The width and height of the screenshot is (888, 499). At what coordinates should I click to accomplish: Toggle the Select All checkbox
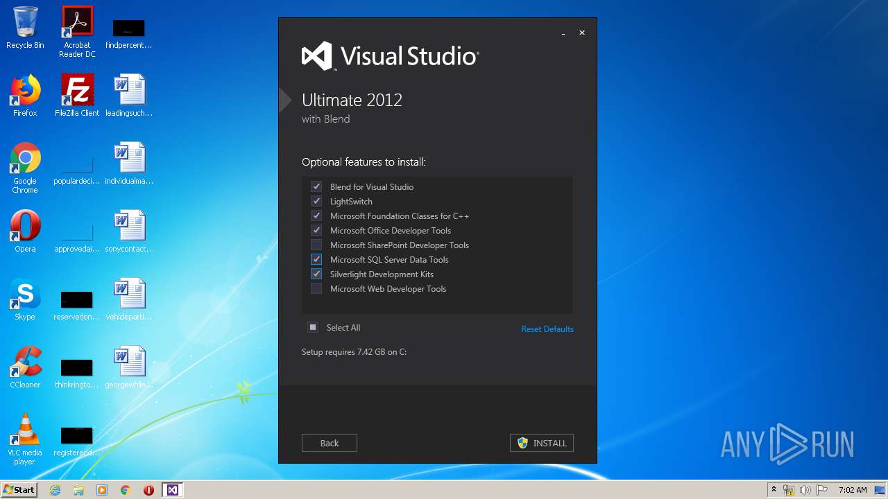pyautogui.click(x=314, y=328)
